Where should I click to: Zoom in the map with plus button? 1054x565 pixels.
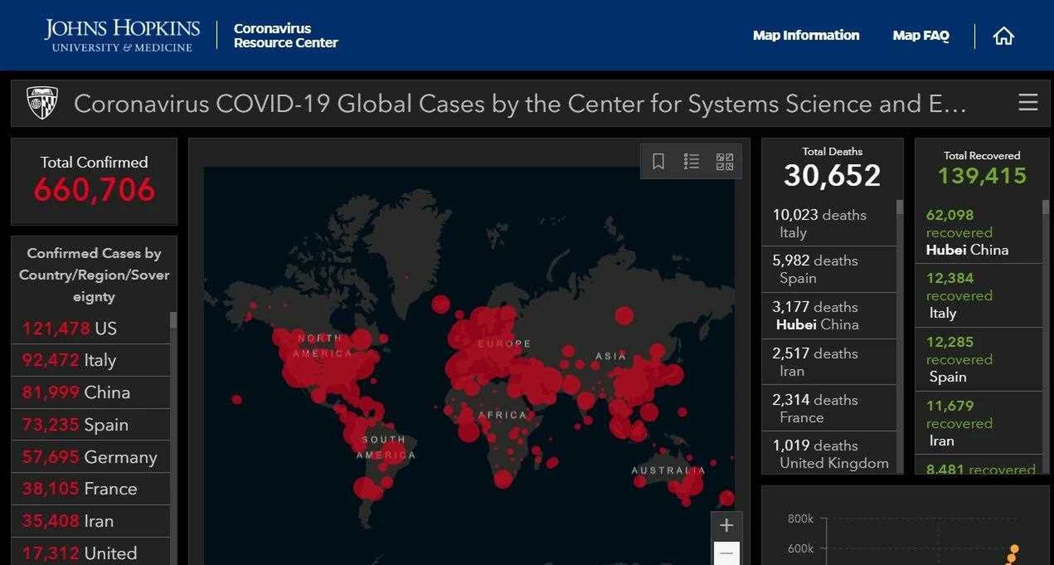point(726,526)
